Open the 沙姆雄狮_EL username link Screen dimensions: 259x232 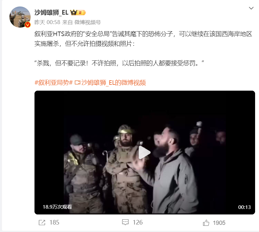click(51, 12)
